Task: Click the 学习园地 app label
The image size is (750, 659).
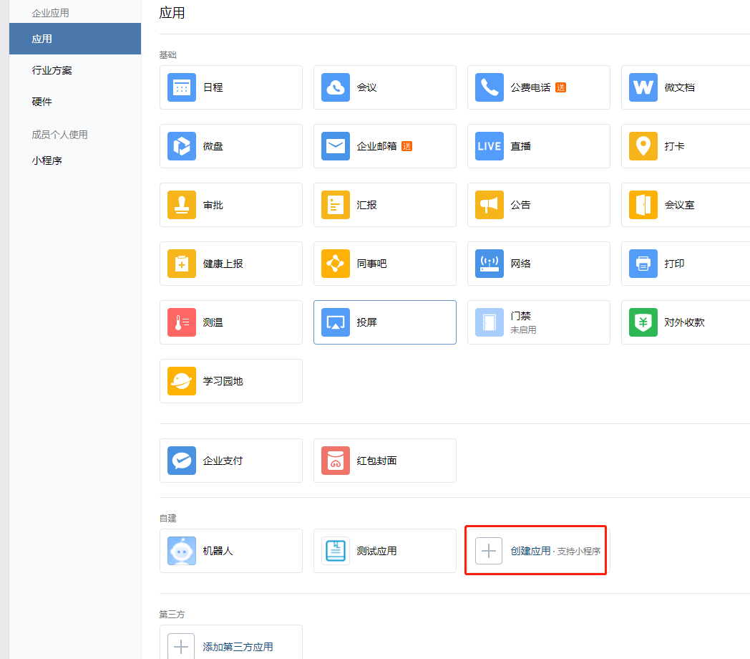Action: click(223, 381)
